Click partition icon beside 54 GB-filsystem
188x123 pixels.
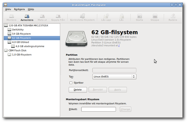pos(9,34)
